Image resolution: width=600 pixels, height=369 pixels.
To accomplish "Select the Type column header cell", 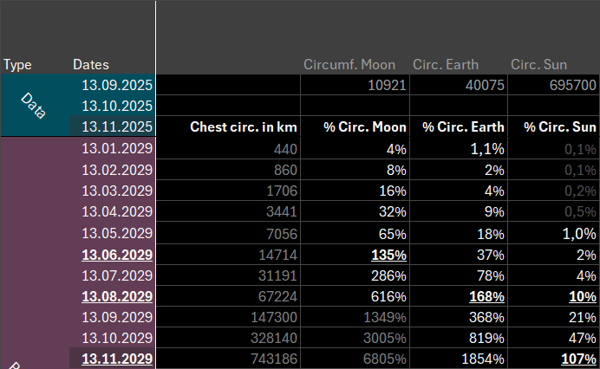I will pos(17,64).
